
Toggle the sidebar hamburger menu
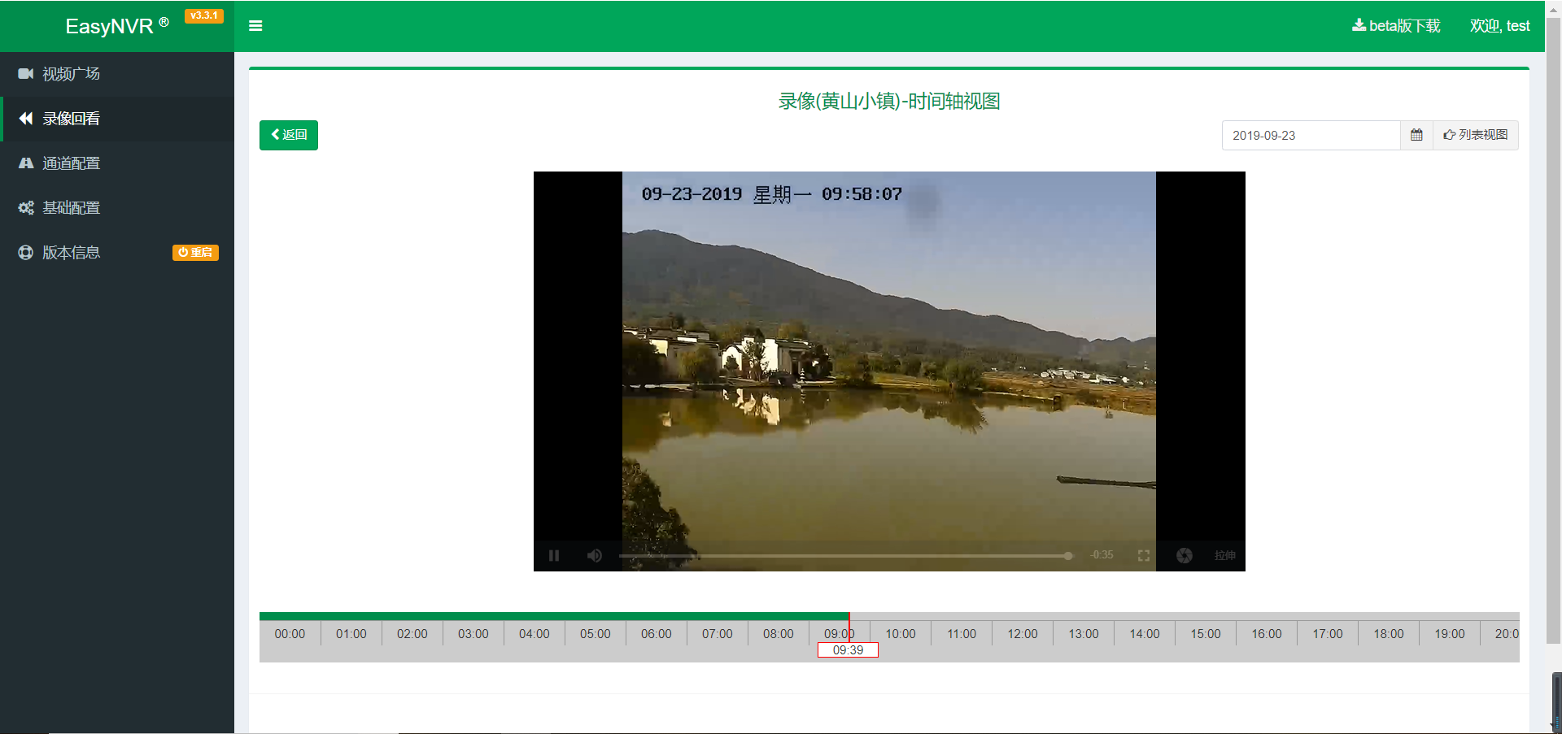255,26
